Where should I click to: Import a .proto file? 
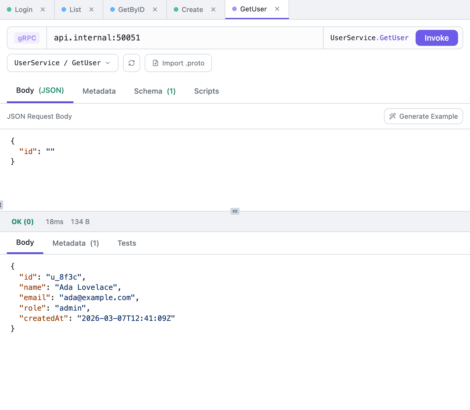coord(178,63)
